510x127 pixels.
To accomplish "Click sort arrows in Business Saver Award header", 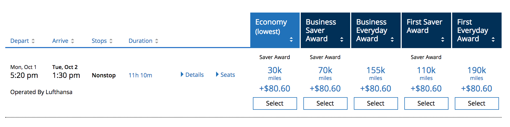I will 342,39.
